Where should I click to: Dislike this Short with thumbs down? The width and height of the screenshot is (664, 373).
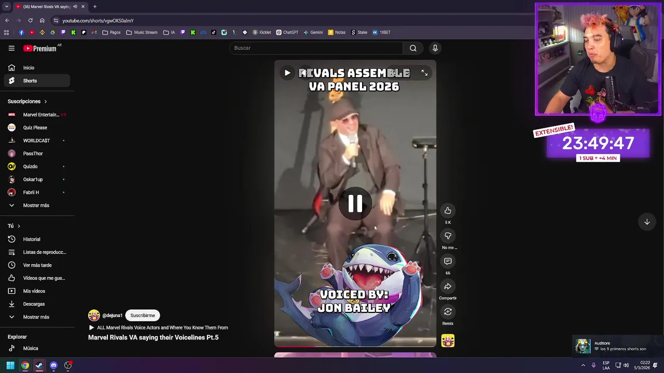448,236
